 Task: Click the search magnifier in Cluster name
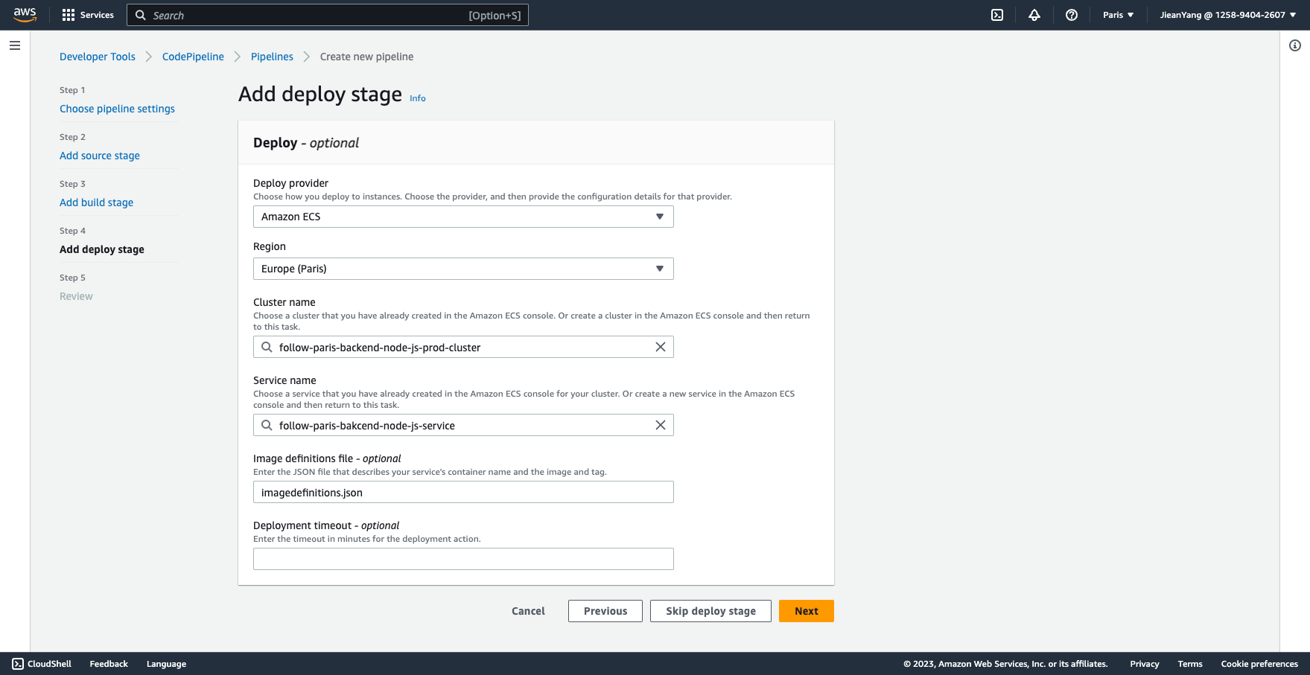click(x=267, y=347)
